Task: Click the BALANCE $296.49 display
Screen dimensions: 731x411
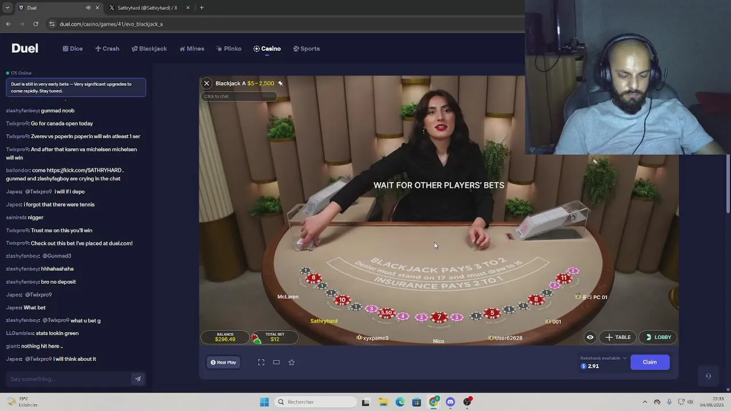Action: tap(225, 337)
